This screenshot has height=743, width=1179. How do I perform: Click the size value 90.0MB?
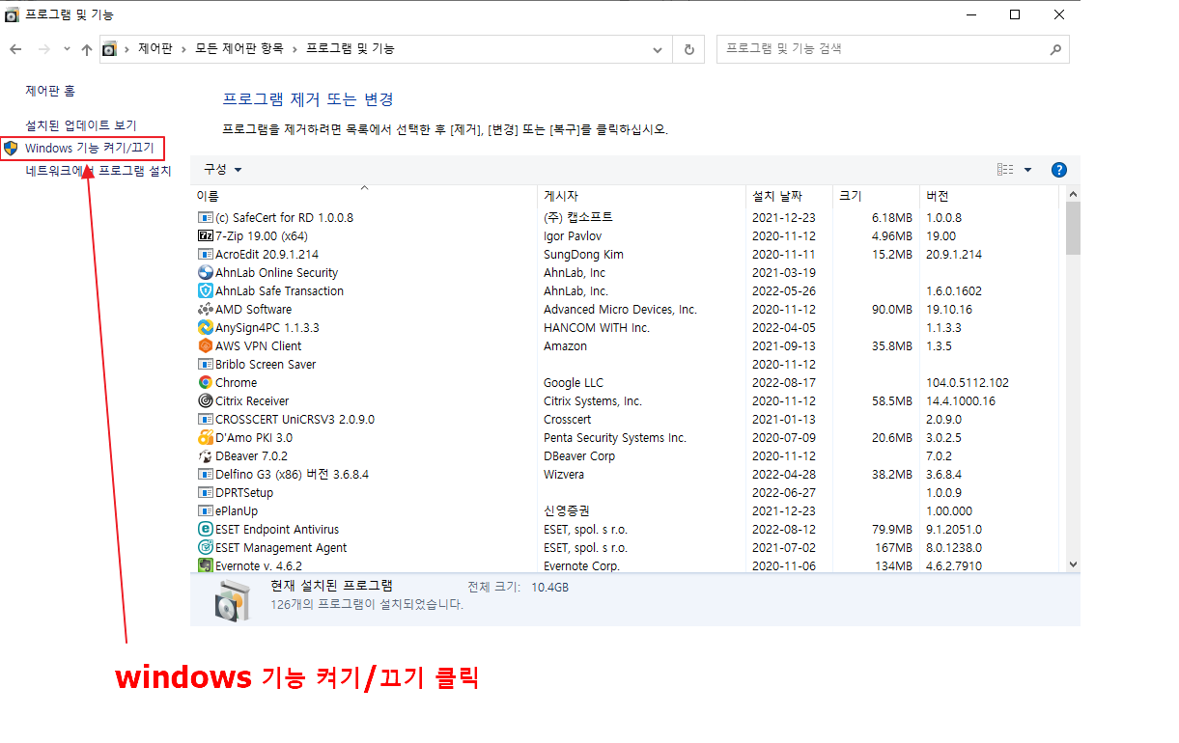point(891,309)
